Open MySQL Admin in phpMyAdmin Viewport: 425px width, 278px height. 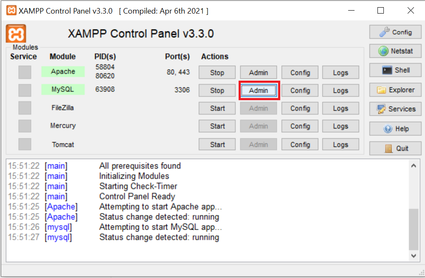pos(259,90)
